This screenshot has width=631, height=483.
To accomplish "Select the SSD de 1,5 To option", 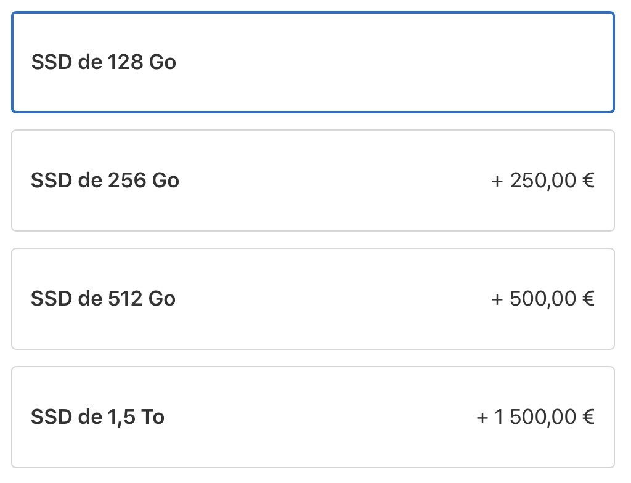I will [312, 417].
